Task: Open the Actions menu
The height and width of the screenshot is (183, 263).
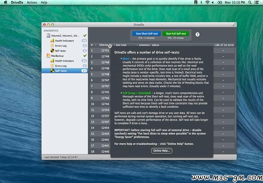Action: tap(32, 3)
